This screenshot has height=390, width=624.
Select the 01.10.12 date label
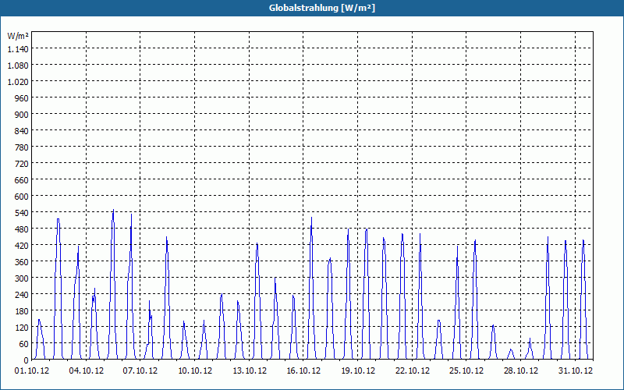(x=32, y=371)
